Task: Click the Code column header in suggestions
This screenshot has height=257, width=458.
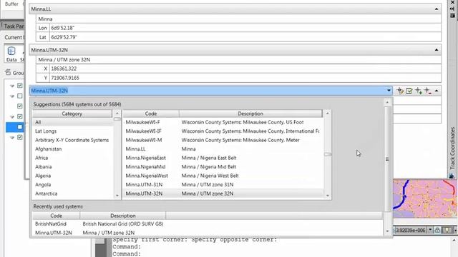Action: 151,114
